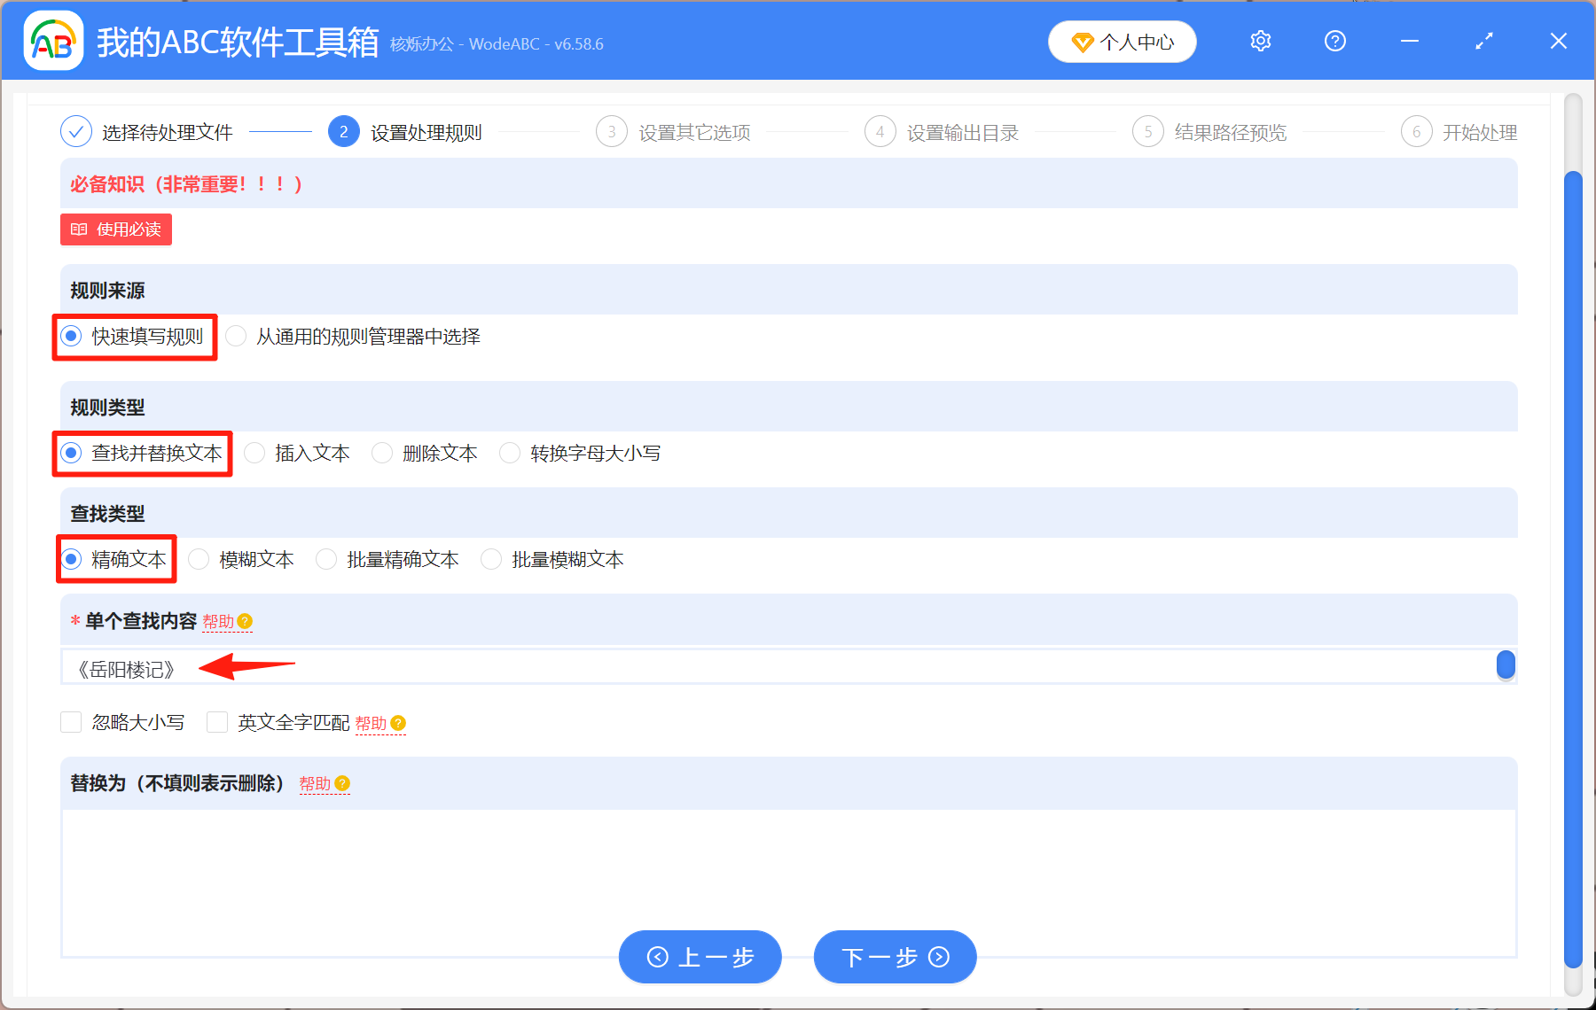Click the 上一步 button
This screenshot has height=1010, width=1596.
(700, 957)
